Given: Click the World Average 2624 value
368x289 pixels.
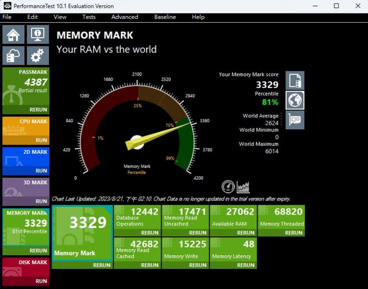Looking at the screenshot, I should point(272,123).
